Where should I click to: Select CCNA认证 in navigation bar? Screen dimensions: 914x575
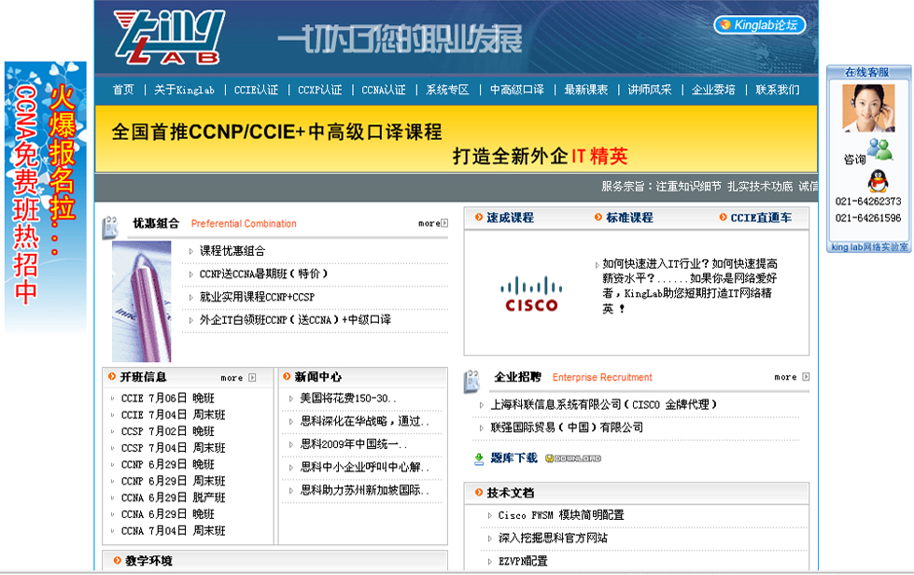[x=384, y=90]
